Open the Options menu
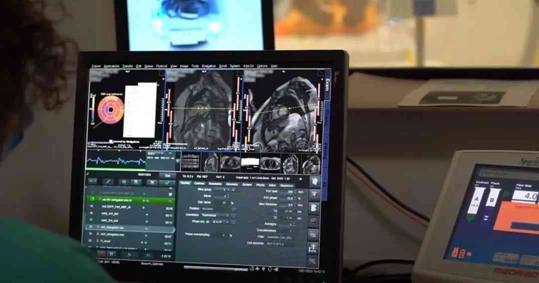The width and height of the screenshot is (539, 283). (262, 66)
